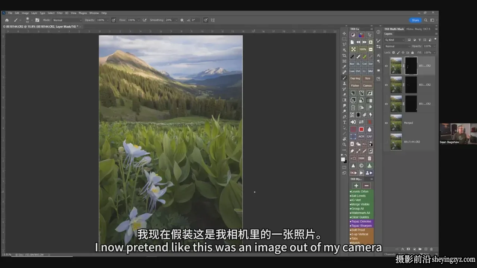Select the Rectangular Marquee tool

click(x=344, y=39)
